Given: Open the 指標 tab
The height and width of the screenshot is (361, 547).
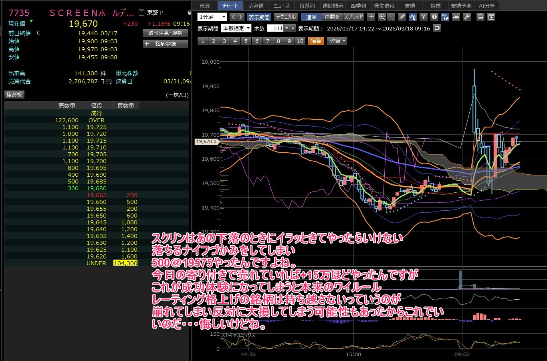Looking at the screenshot, I should pyautogui.click(x=436, y=6).
